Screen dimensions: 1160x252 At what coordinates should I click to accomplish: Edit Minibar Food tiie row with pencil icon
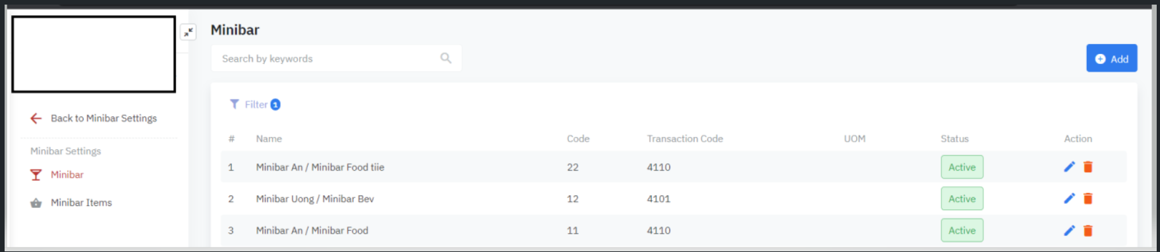click(x=1069, y=167)
